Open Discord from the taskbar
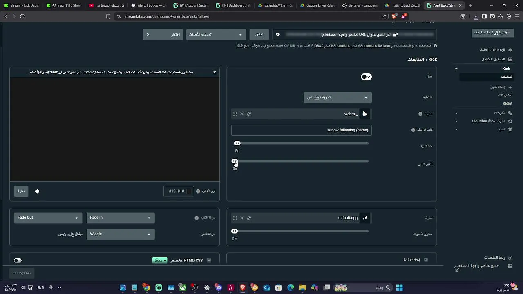Image resolution: width=523 pixels, height=294 pixels. pyautogui.click(x=219, y=287)
